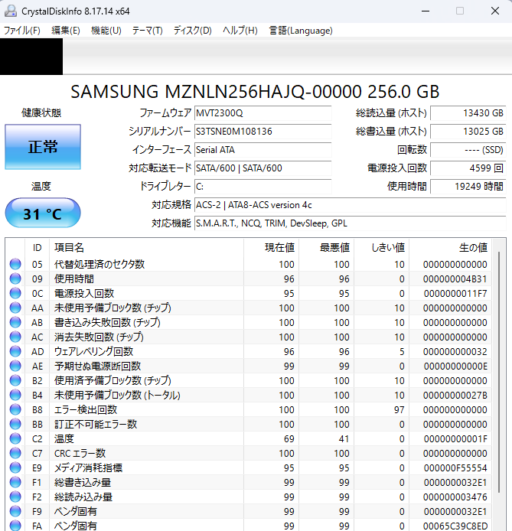Click the CrystalDiskInfo title bar app icon
This screenshot has width=512, height=531.
click(11, 11)
